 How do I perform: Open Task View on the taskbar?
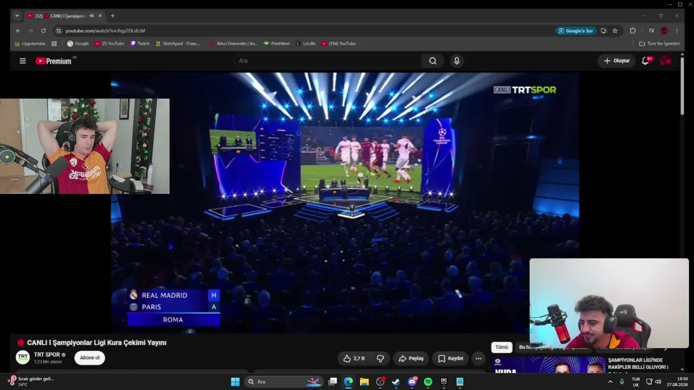[333, 382]
